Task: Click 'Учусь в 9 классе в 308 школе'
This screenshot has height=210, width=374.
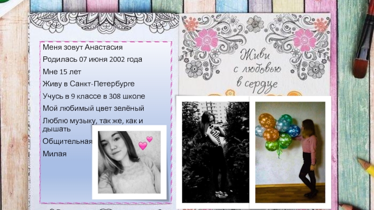Action: click(94, 96)
